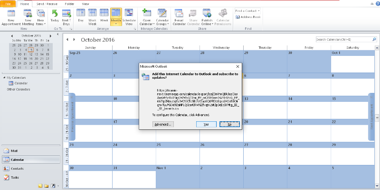Close the Microsoft Outlook dialog
This screenshot has height=190, width=380.
click(x=238, y=66)
